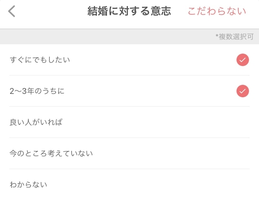
Task: Uncheck the red checkmark for 2〜3年のうちに
Action: click(243, 91)
